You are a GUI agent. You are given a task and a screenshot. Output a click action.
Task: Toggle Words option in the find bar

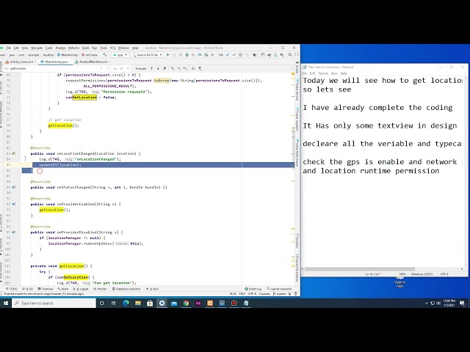(x=121, y=68)
